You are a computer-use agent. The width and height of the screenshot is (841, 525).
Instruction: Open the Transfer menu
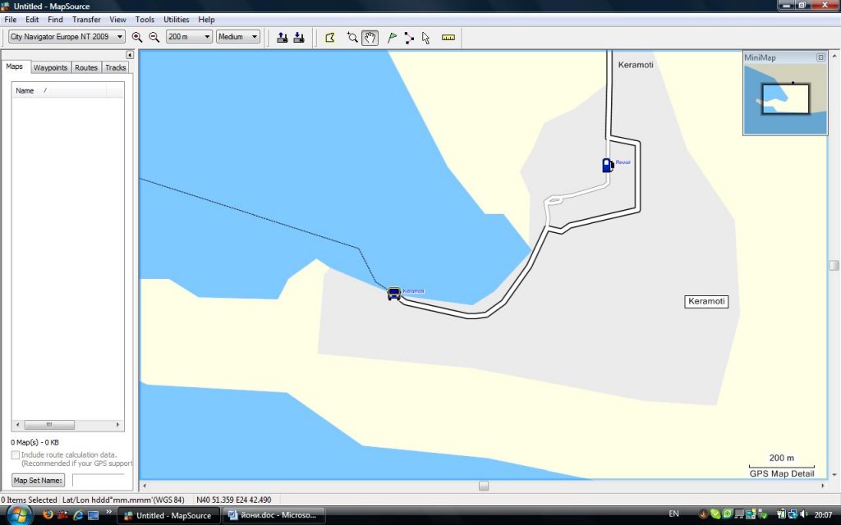tap(86, 20)
